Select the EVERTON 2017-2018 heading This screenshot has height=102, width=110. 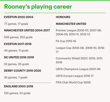click(18, 44)
